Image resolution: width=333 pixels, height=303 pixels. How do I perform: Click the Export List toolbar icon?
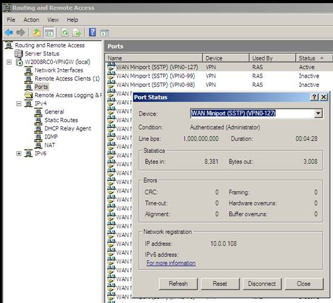(x=77, y=33)
